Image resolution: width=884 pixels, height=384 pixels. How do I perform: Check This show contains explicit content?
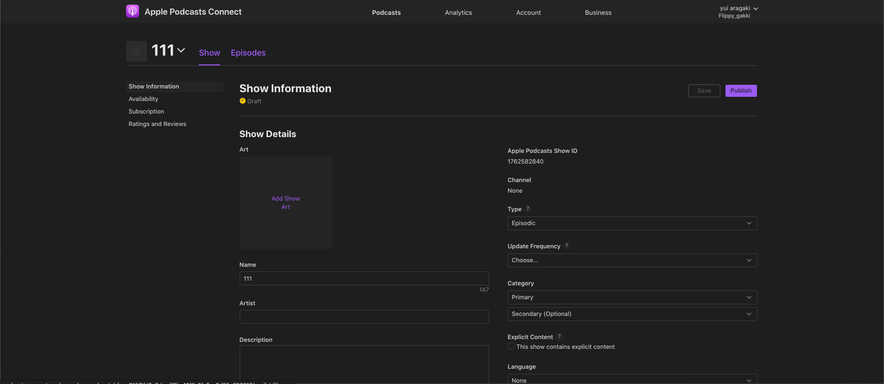click(511, 347)
